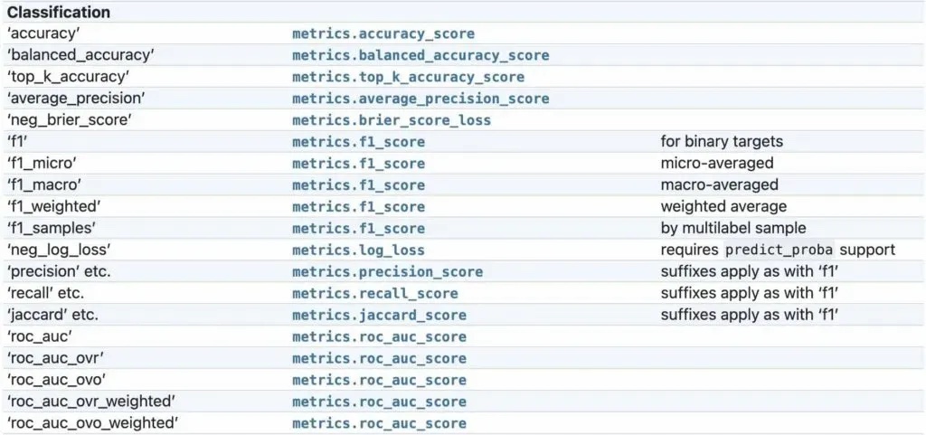
Task: Open the metrics.recall_score link
Action: [375, 293]
